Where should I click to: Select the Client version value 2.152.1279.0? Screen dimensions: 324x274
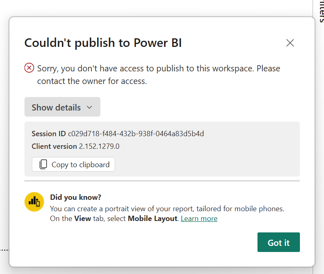click(x=99, y=146)
